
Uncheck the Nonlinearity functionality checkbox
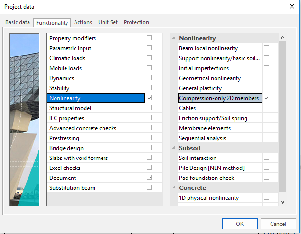[150, 98]
